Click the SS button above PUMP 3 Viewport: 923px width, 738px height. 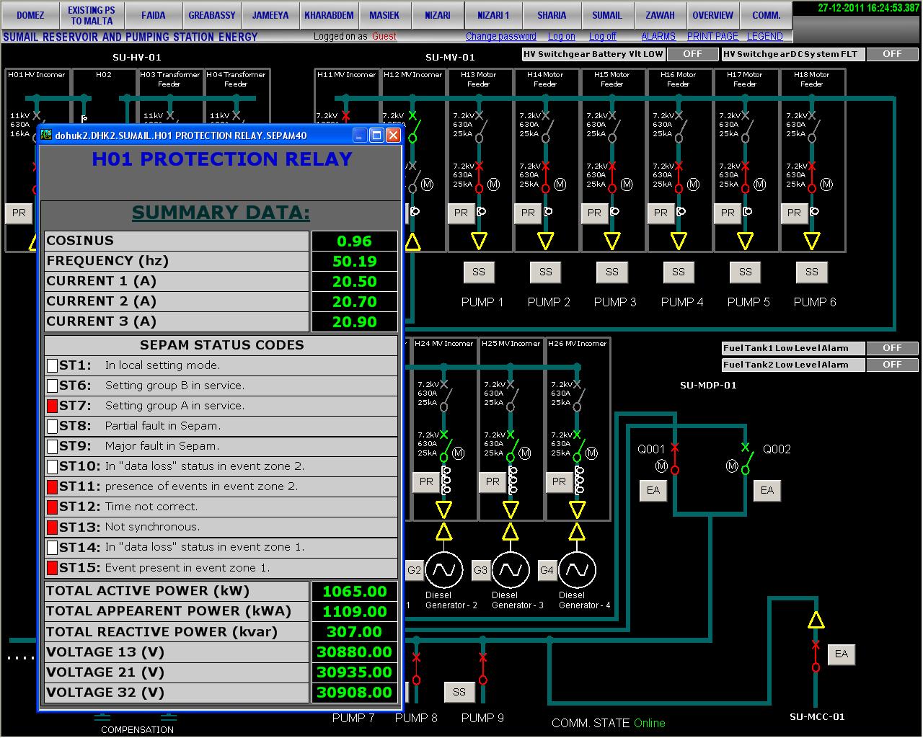pyautogui.click(x=612, y=272)
